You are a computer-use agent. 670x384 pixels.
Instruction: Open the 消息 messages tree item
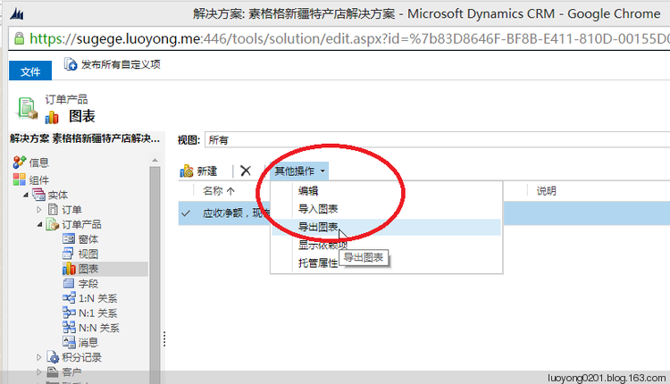[80, 342]
